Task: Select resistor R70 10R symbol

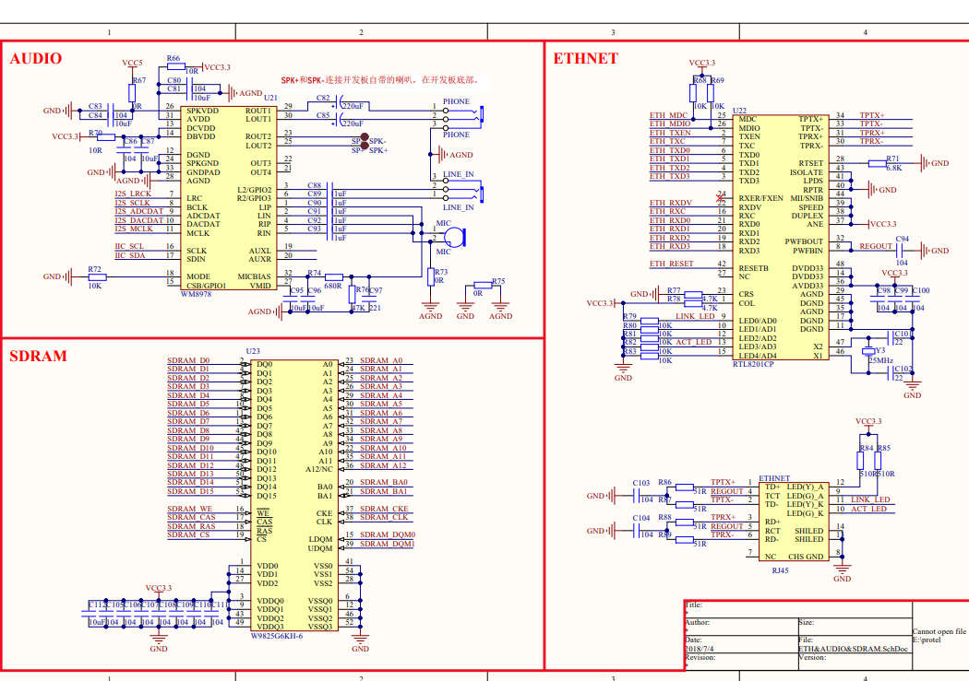Action: 106,137
